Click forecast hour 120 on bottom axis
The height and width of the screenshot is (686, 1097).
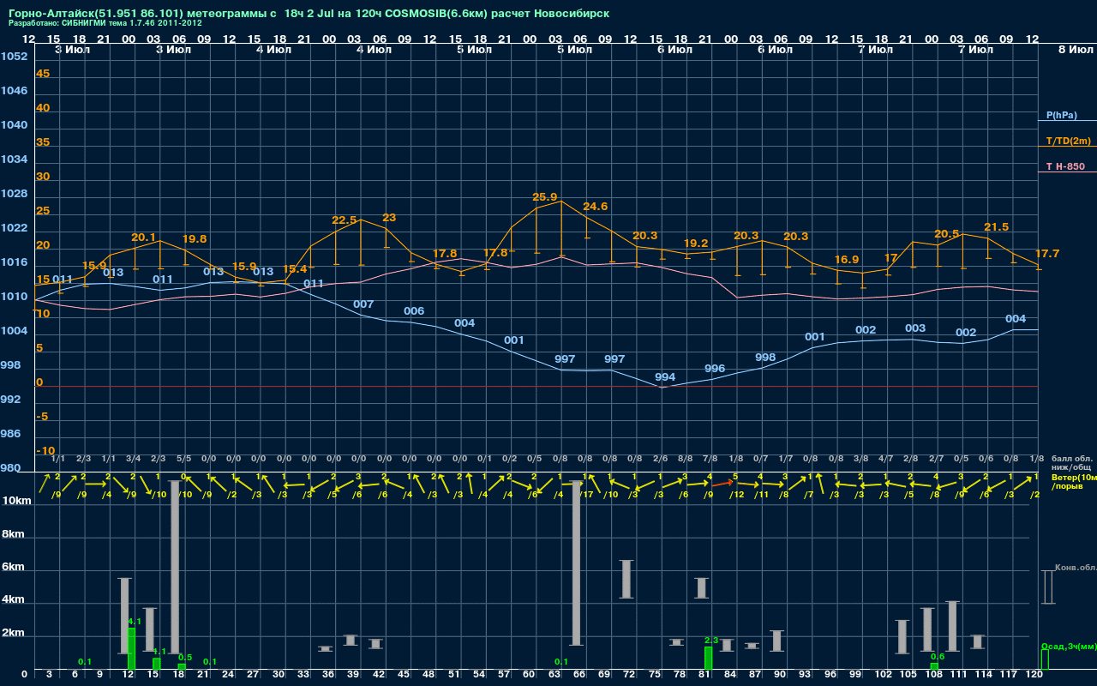point(1034,676)
